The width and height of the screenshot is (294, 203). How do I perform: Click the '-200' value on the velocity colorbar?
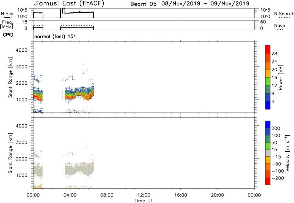point(278,178)
